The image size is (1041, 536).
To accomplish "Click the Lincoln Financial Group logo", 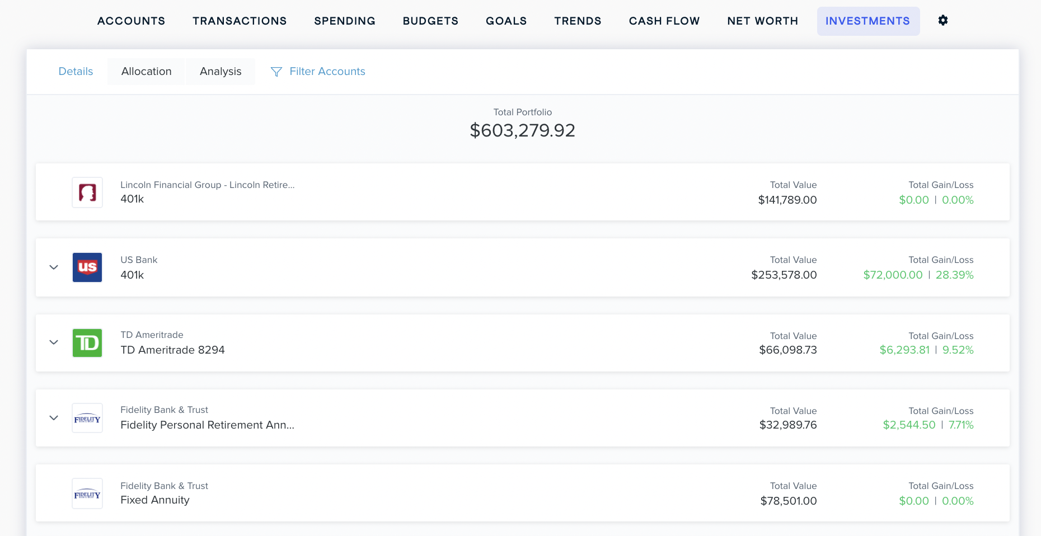I will click(x=87, y=192).
